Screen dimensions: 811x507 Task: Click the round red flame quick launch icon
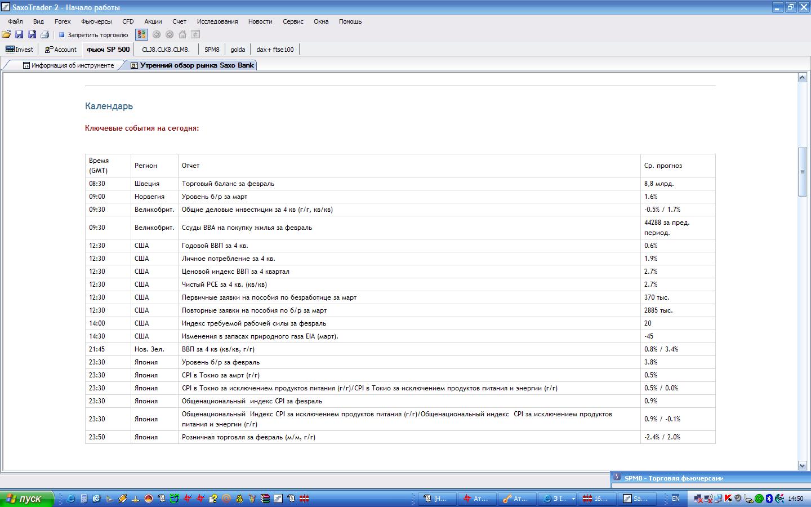tap(148, 499)
